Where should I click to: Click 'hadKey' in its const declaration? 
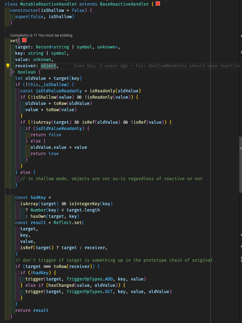(38, 197)
